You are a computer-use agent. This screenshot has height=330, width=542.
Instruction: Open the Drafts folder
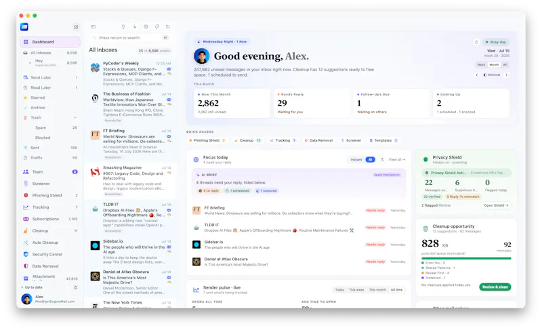coord(50,158)
